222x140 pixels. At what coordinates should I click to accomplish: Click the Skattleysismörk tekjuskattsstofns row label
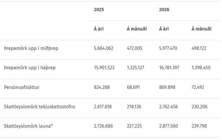tap(40, 107)
